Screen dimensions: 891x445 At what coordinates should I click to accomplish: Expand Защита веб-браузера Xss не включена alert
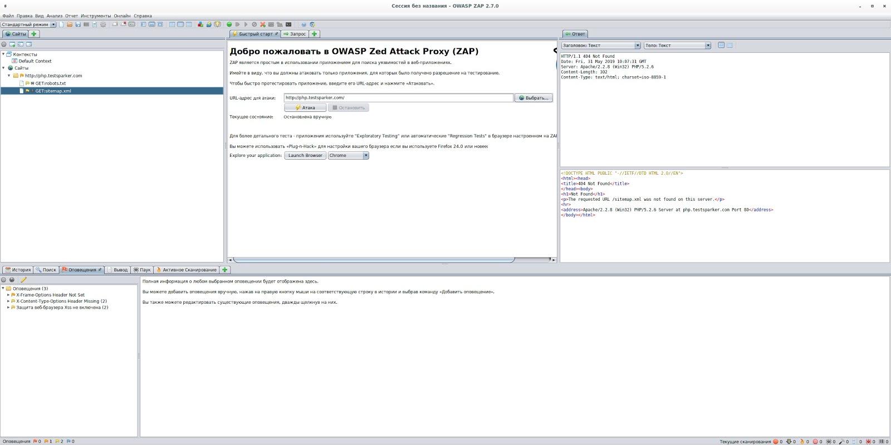point(8,307)
